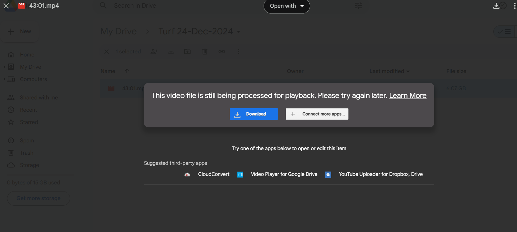517x232 pixels.
Task: Click the Connect more apps button
Action: coord(317,114)
